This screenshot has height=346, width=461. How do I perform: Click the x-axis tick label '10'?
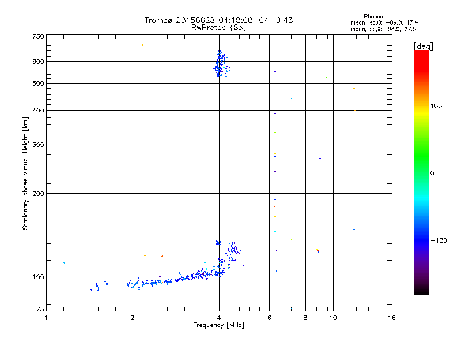click(x=333, y=318)
